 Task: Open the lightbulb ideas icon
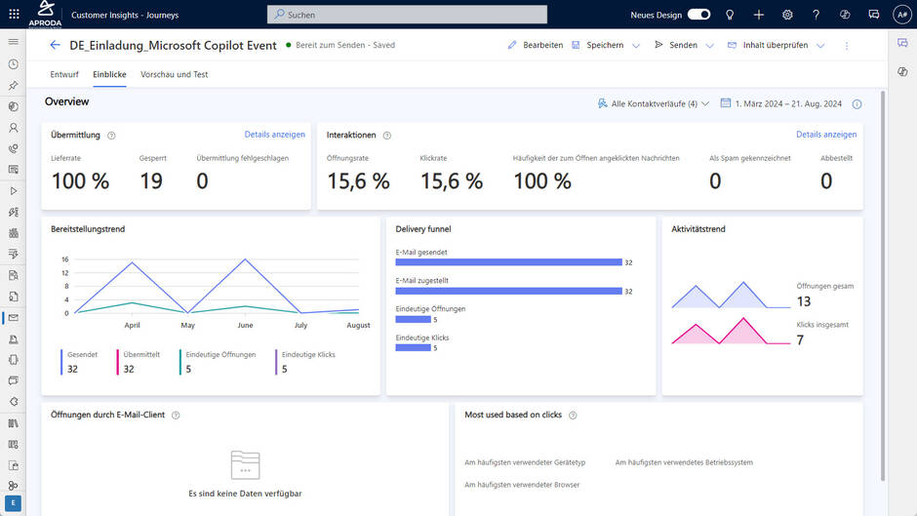coord(730,15)
